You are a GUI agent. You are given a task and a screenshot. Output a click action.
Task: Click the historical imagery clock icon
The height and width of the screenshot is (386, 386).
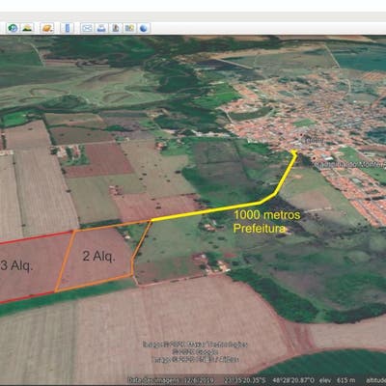(13, 28)
